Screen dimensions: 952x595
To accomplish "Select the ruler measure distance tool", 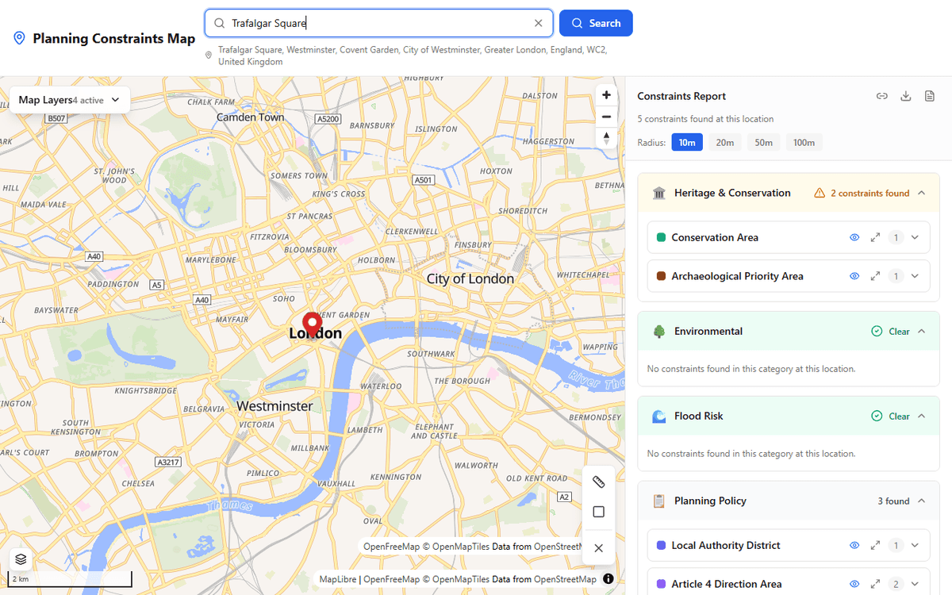I will point(599,482).
